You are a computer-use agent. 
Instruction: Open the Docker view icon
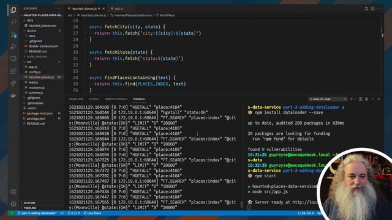click(13, 95)
